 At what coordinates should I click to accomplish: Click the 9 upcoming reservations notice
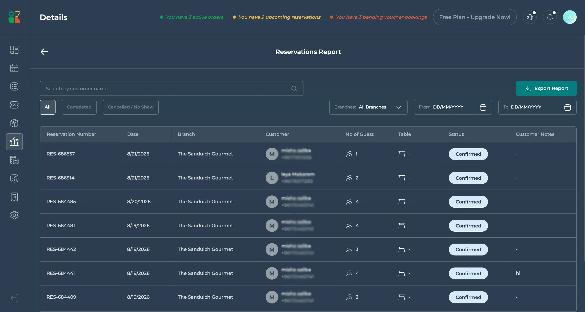pos(277,17)
